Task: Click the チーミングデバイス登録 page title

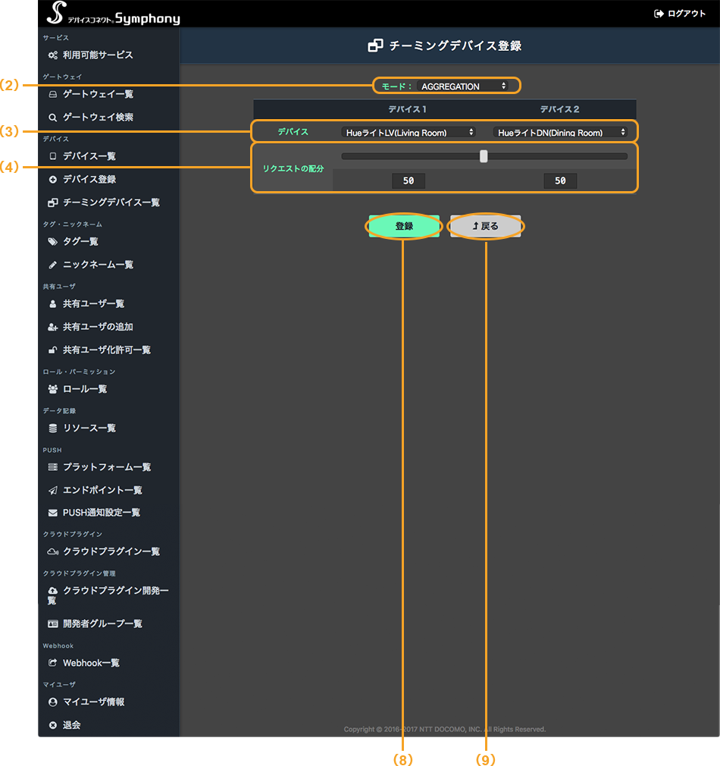Action: [455, 46]
